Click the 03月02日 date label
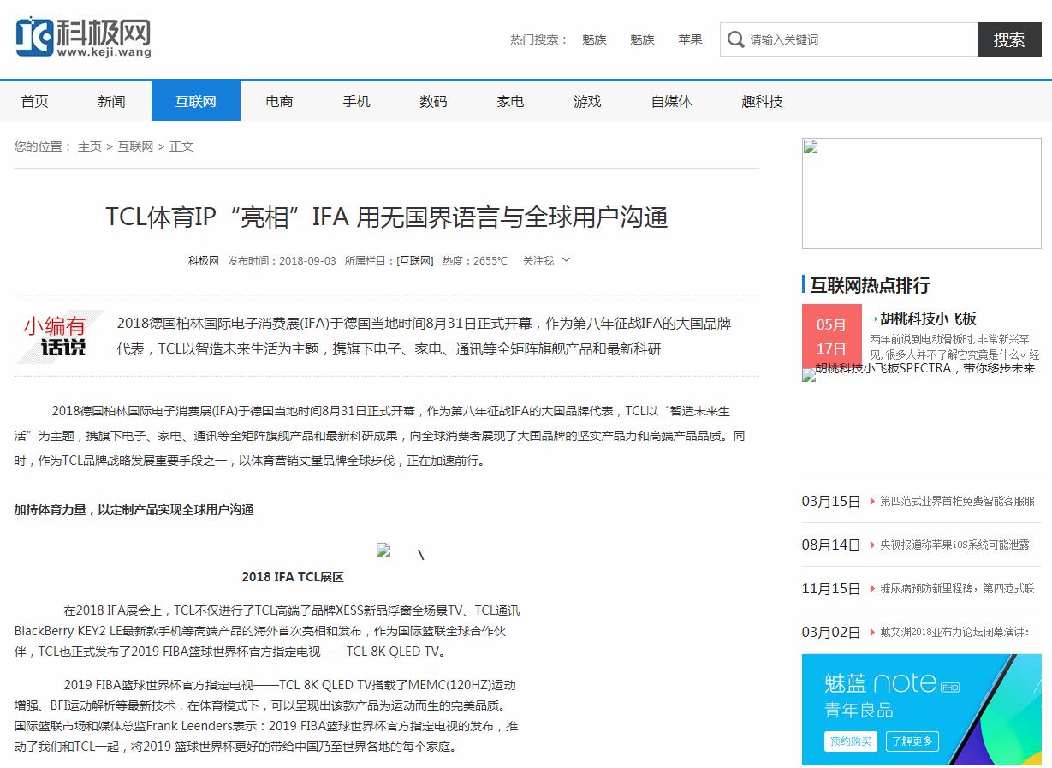 coord(831,632)
